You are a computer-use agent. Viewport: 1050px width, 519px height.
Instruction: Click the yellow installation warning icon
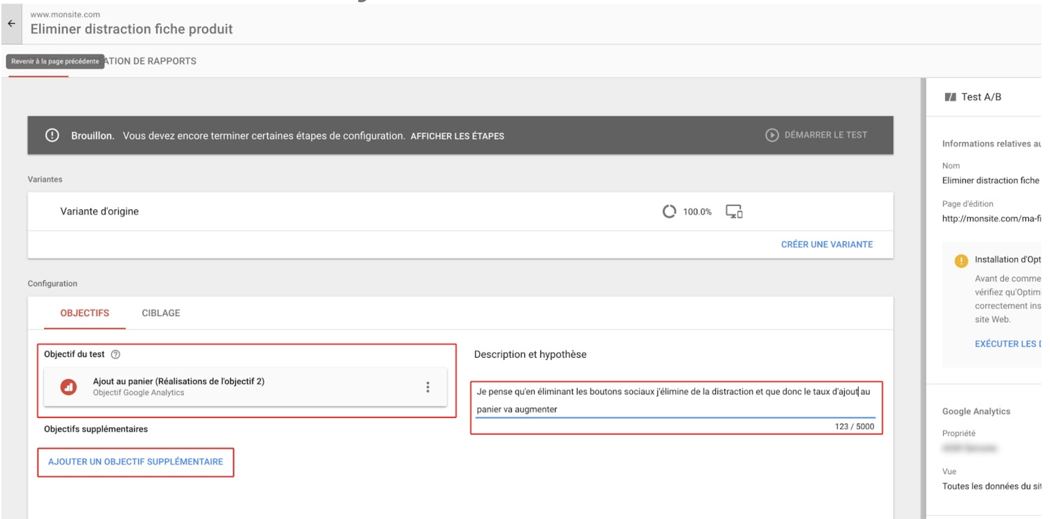pyautogui.click(x=961, y=261)
